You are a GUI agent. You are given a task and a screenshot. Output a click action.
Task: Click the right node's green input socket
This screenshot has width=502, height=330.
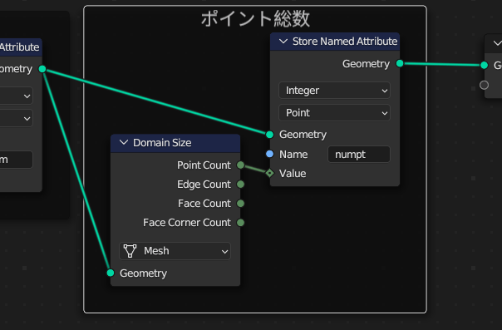(485, 66)
